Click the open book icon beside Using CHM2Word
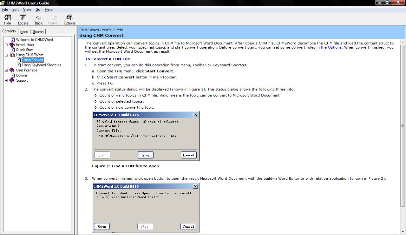406x235 pixels. click(x=12, y=55)
